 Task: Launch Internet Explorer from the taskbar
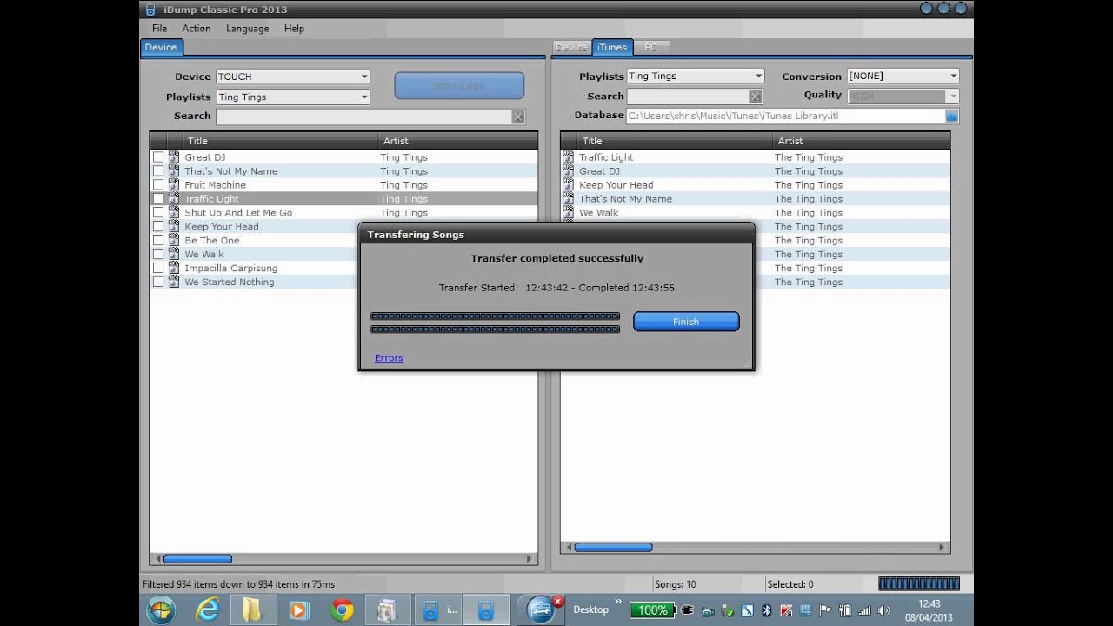[207, 610]
